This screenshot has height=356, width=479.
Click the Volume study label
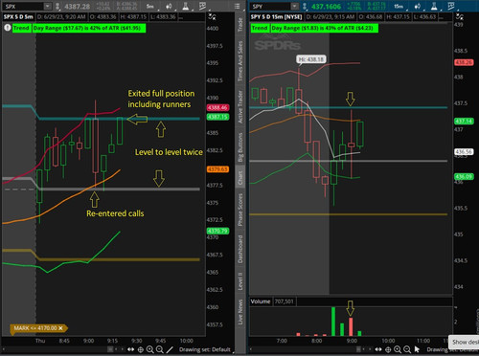[x=261, y=301]
